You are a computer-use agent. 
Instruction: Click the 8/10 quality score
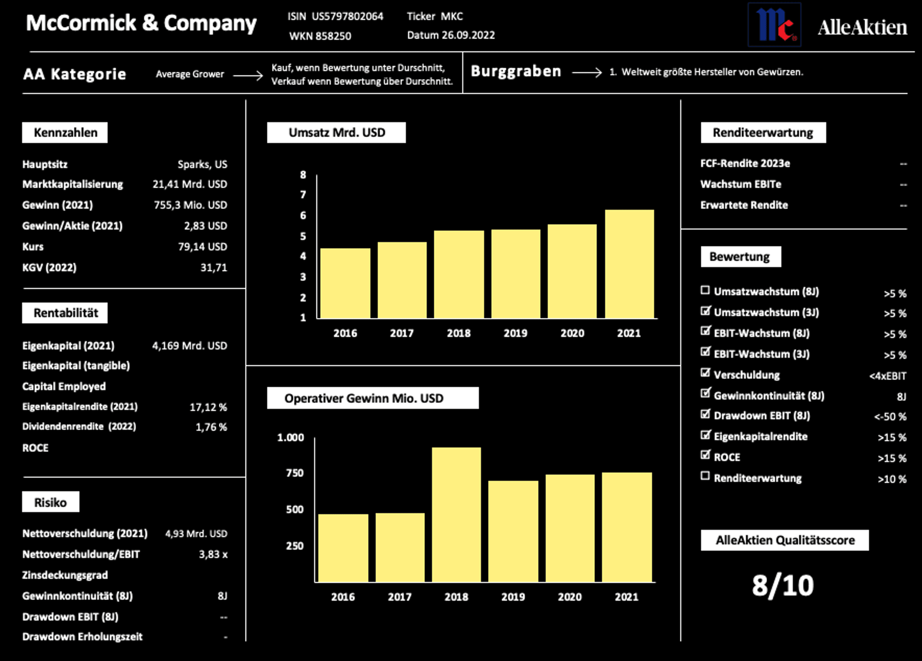coord(783,586)
